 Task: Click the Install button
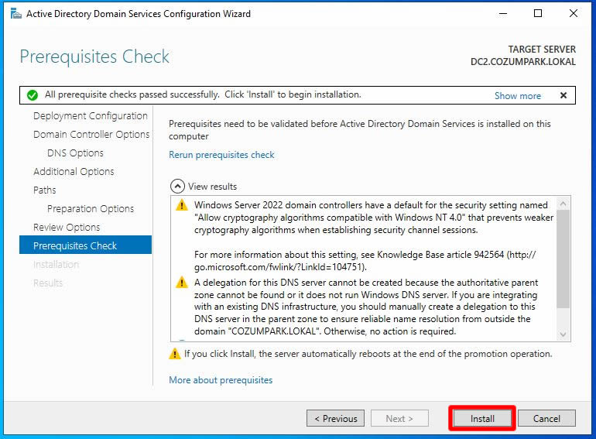pyautogui.click(x=482, y=419)
